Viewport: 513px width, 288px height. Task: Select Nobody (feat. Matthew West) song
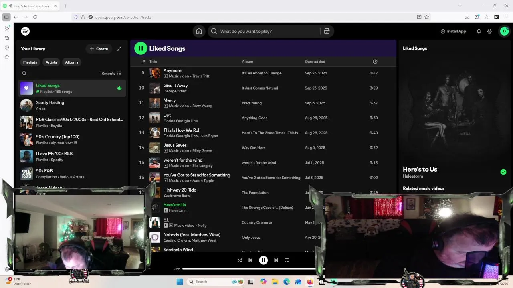[192, 235]
